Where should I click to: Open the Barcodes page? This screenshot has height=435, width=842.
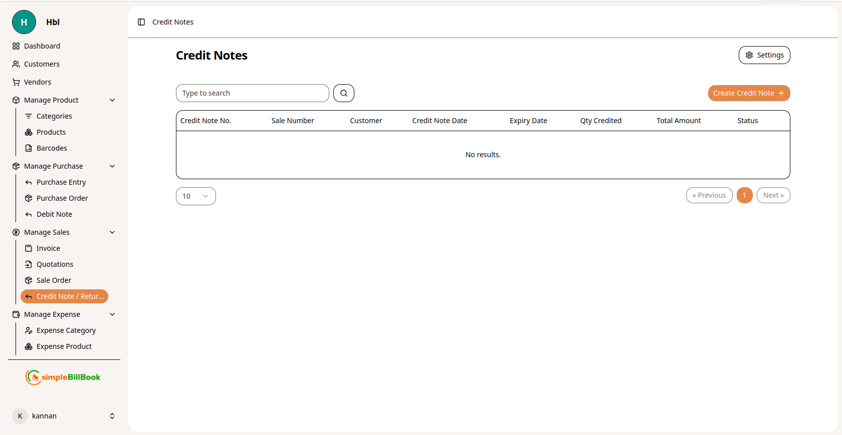coord(52,148)
